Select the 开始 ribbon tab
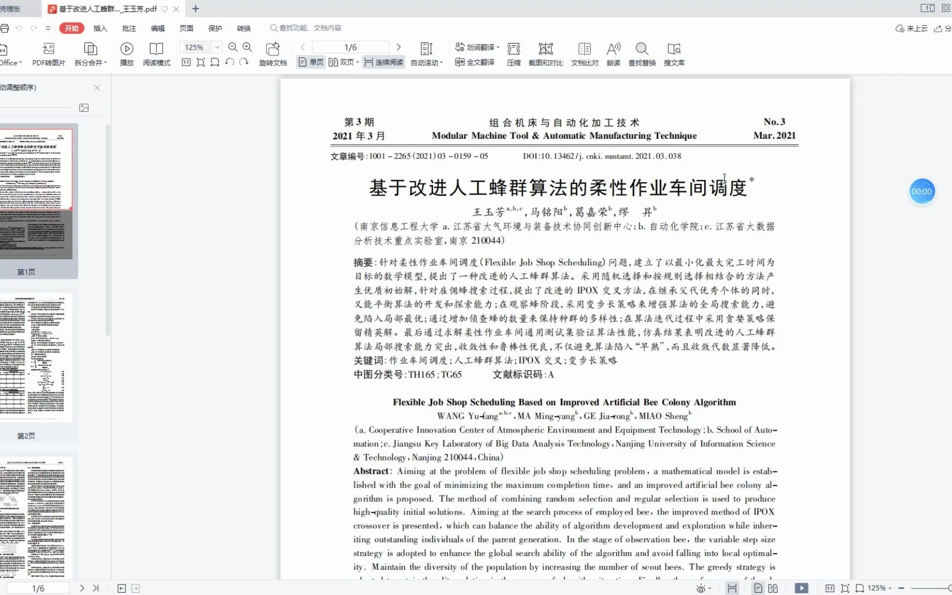This screenshot has height=595, width=952. [x=72, y=28]
